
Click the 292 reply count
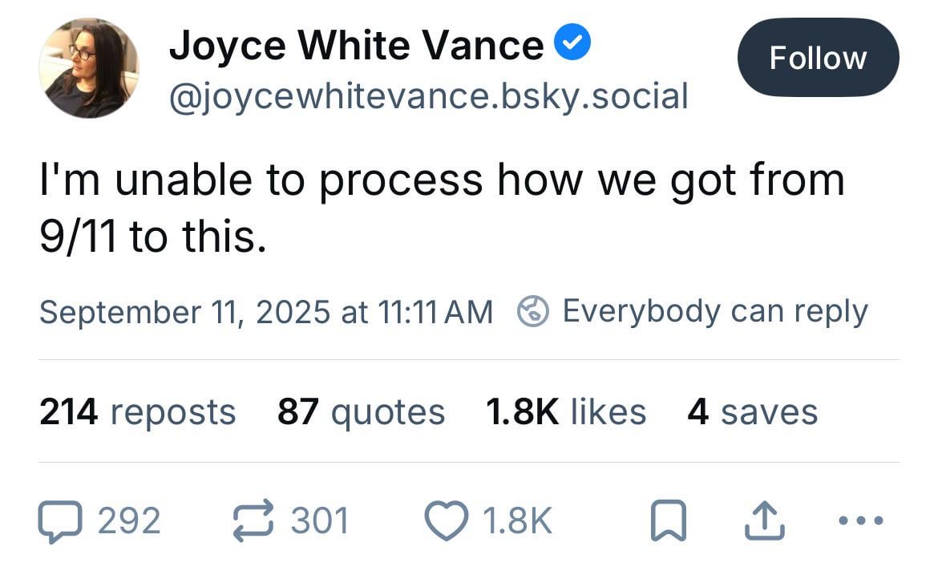(x=129, y=520)
